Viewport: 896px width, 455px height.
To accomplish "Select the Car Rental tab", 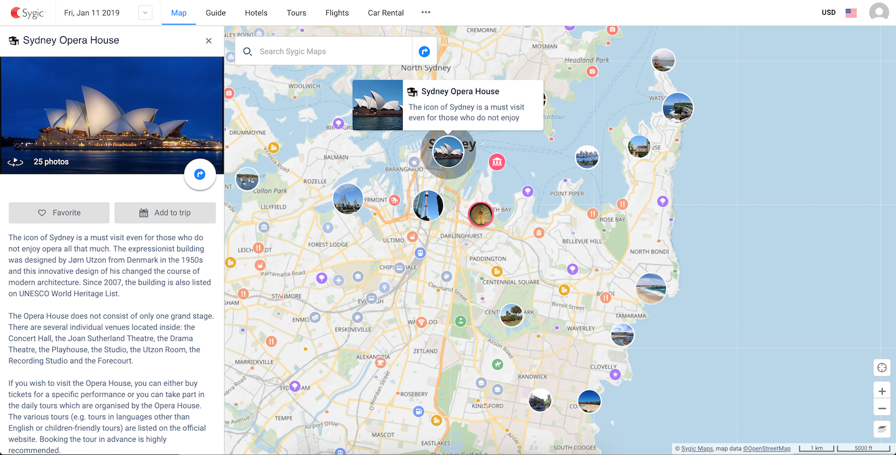I will [386, 12].
